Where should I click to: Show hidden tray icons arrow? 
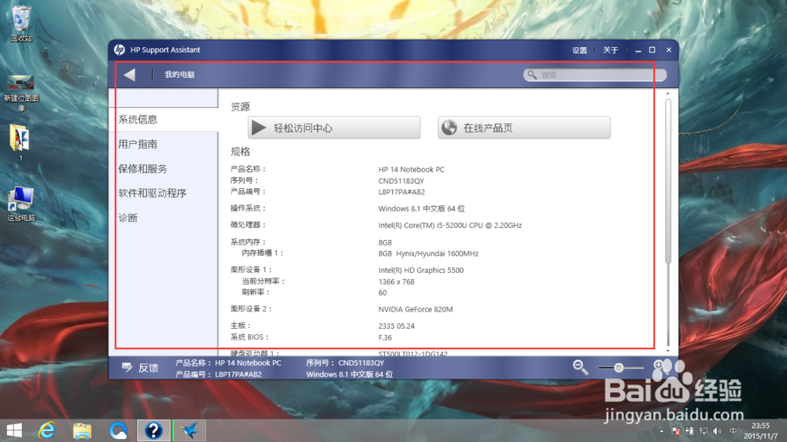pyautogui.click(x=662, y=431)
